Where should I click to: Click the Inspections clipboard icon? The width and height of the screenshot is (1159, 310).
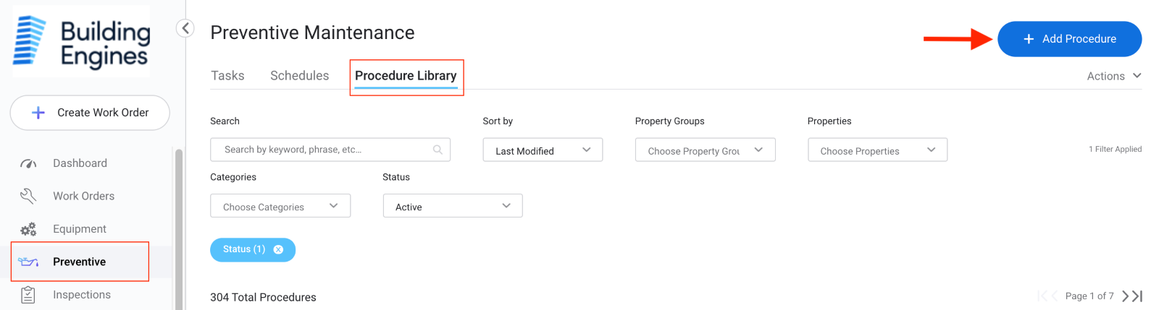click(x=28, y=295)
